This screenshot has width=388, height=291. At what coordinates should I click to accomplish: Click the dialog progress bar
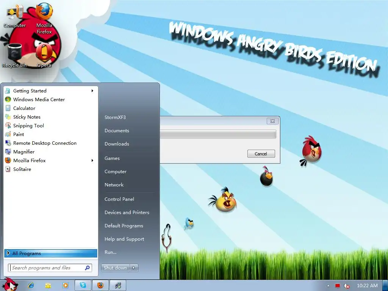click(218, 134)
